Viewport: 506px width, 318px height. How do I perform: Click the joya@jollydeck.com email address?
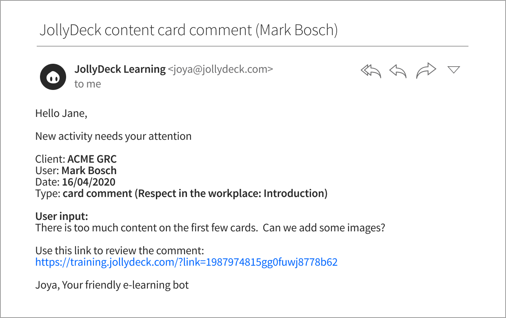click(220, 69)
